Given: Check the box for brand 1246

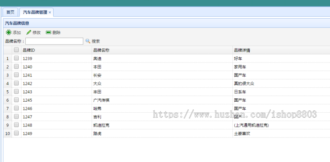Looking at the screenshot, I should pos(16,108).
